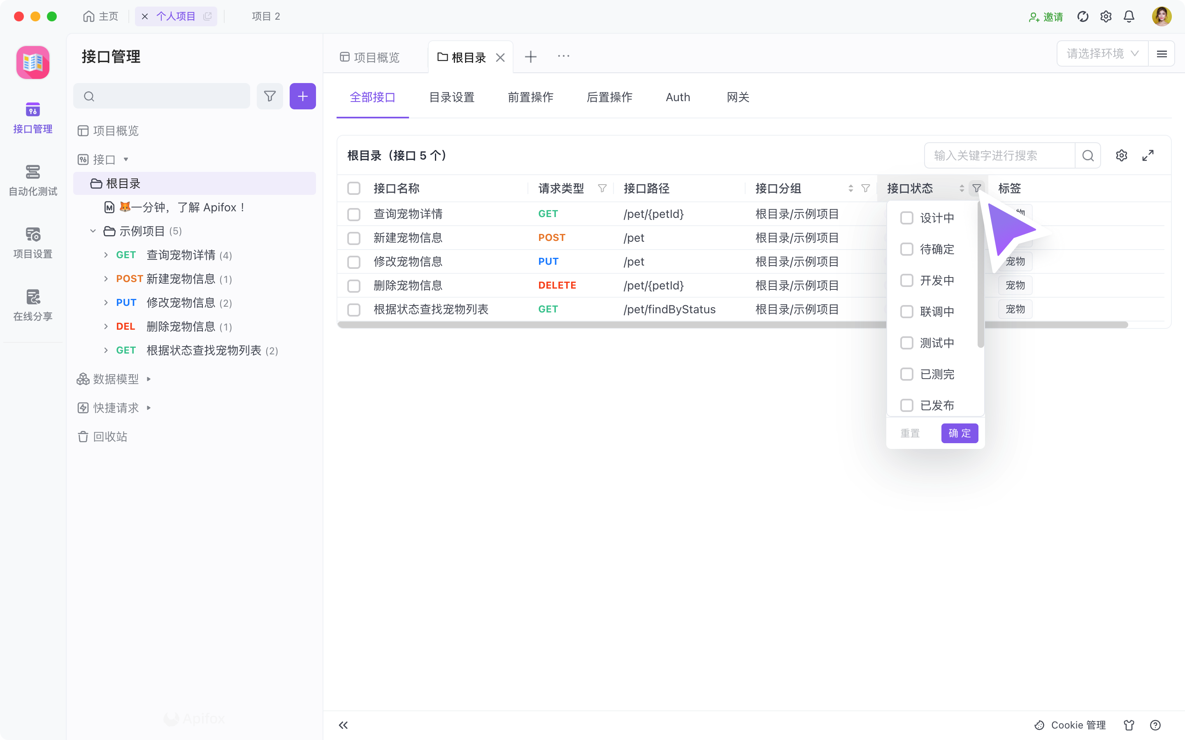This screenshot has width=1185, height=740.
Task: Open the table settings gear near the search field
Action: point(1121,155)
